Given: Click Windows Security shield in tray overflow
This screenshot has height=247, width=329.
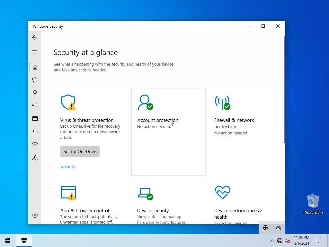Looking at the screenshot, I should [266, 228].
